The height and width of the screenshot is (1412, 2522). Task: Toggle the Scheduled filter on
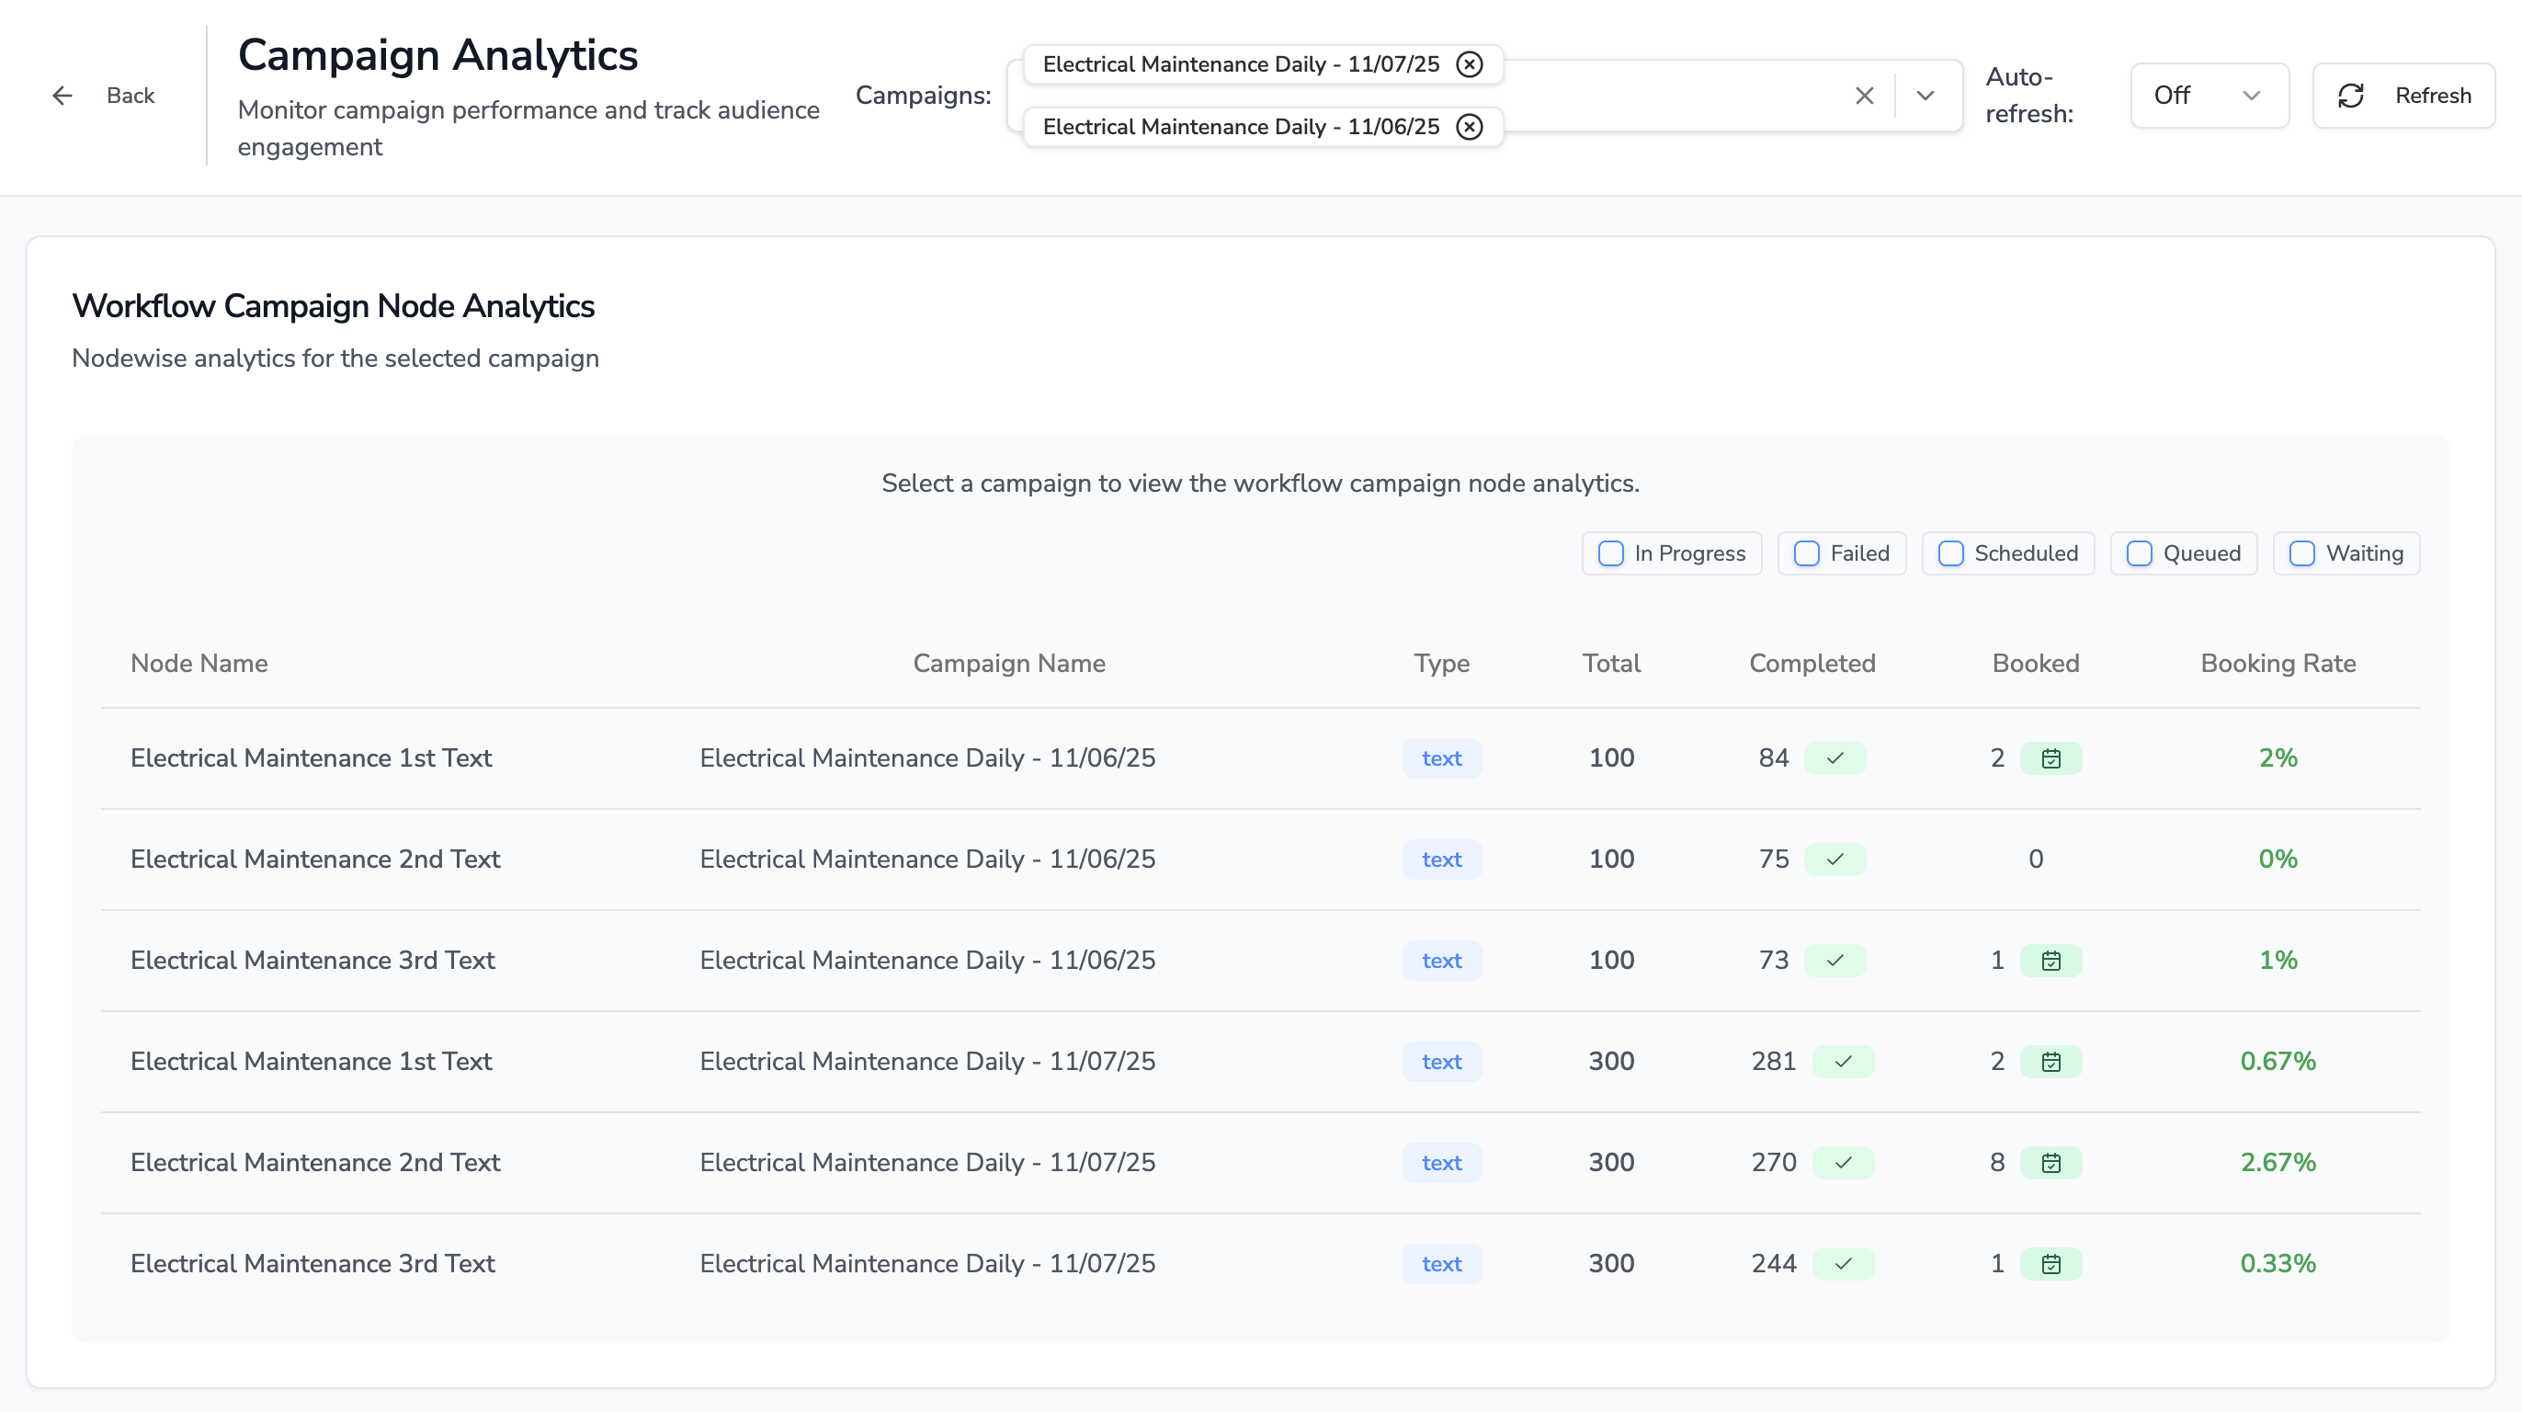click(1950, 553)
